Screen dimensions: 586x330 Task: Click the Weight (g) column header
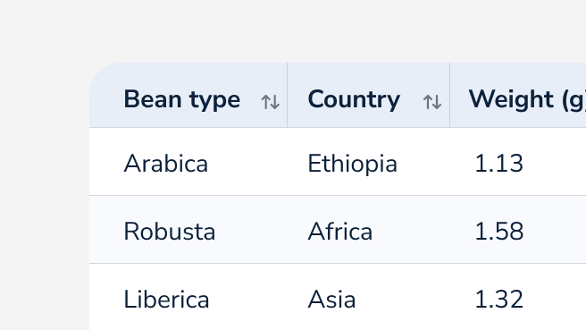coord(518,95)
